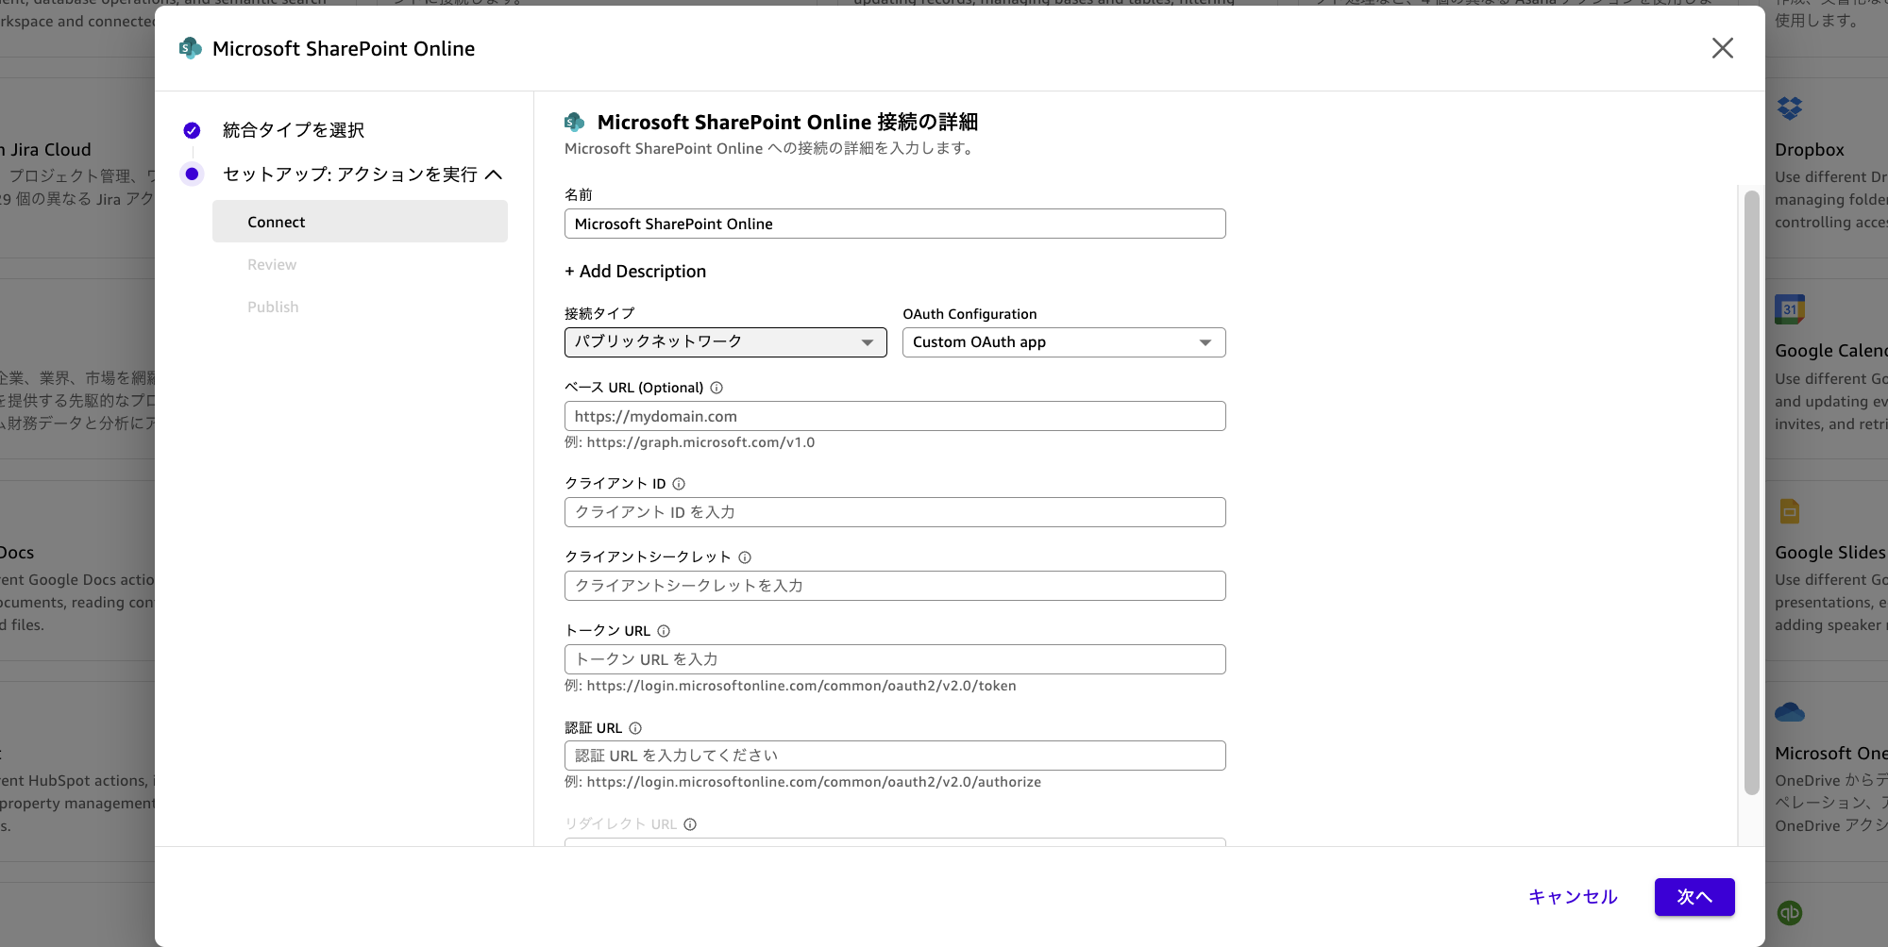
Task: Click current step dot for セットアップ
Action: tap(192, 174)
